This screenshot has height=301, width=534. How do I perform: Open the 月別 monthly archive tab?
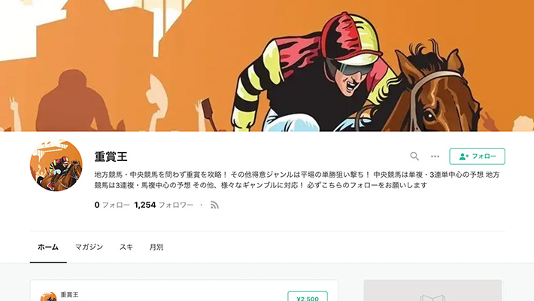point(156,247)
